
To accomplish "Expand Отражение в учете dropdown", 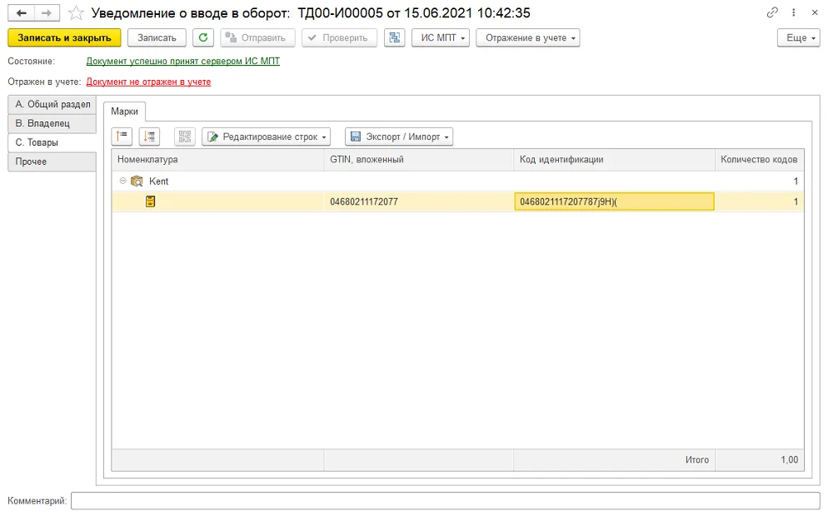I will (527, 37).
